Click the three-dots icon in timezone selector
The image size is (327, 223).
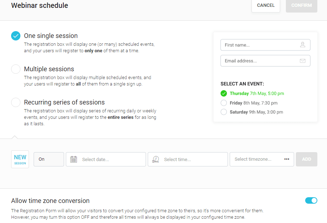287,159
